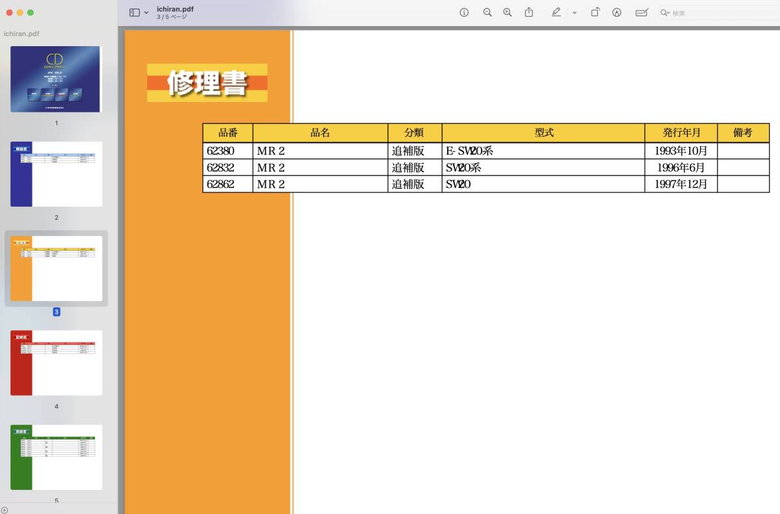
Task: Click the ichiran.pdf sidebar heading
Action: click(x=22, y=34)
